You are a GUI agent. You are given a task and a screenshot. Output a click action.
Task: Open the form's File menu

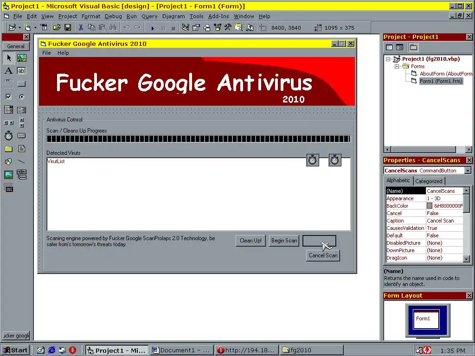(46, 53)
